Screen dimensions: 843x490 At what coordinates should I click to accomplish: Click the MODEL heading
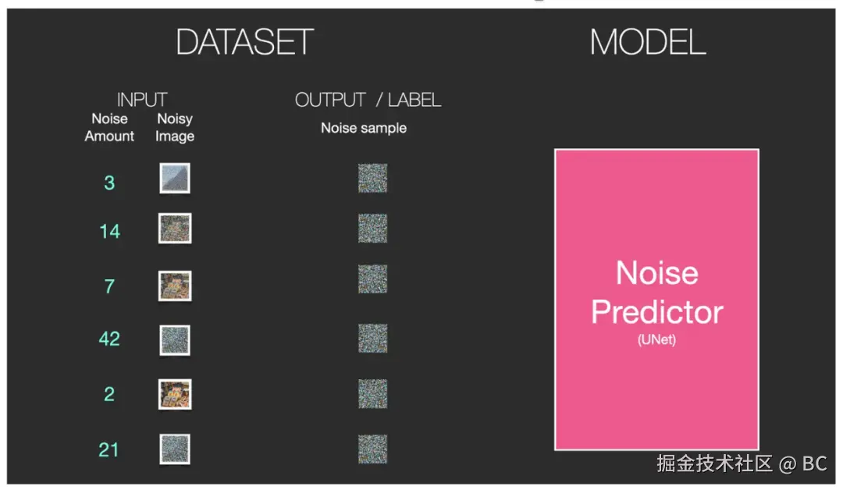(x=648, y=42)
